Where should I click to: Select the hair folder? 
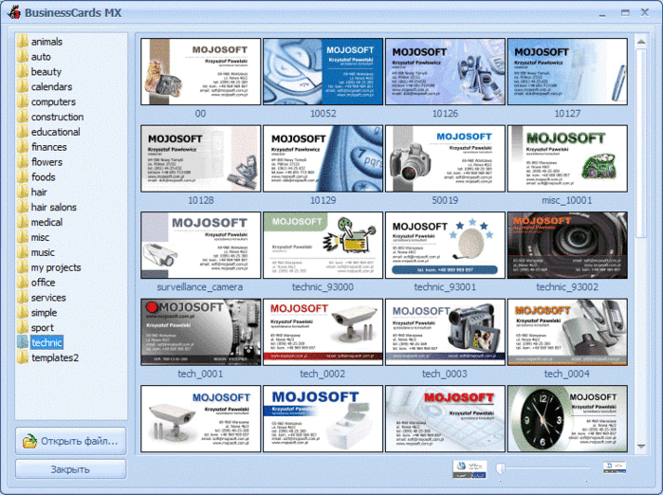tap(31, 192)
